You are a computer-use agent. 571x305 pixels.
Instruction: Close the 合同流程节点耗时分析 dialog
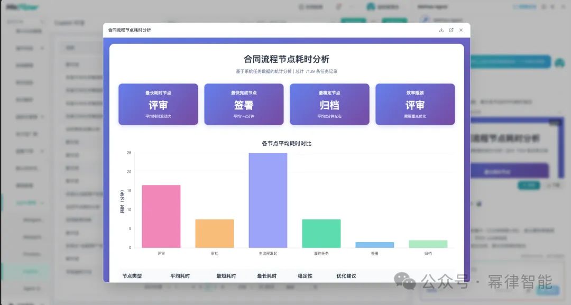tap(461, 30)
